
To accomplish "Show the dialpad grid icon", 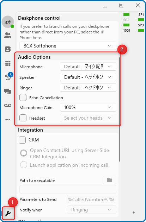I will (8, 63).
